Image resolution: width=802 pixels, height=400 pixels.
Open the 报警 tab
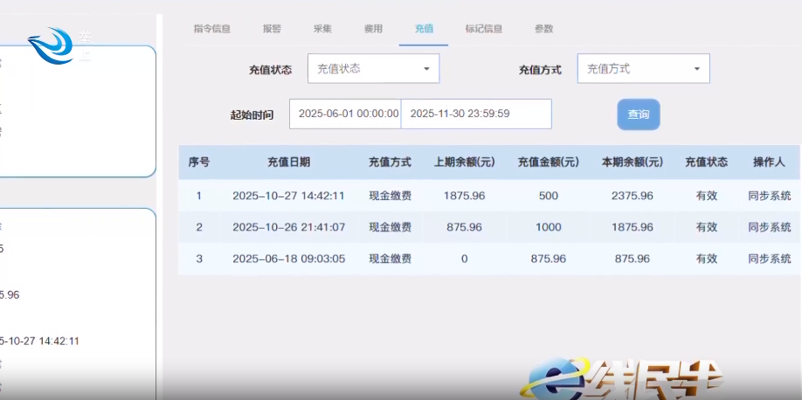272,29
